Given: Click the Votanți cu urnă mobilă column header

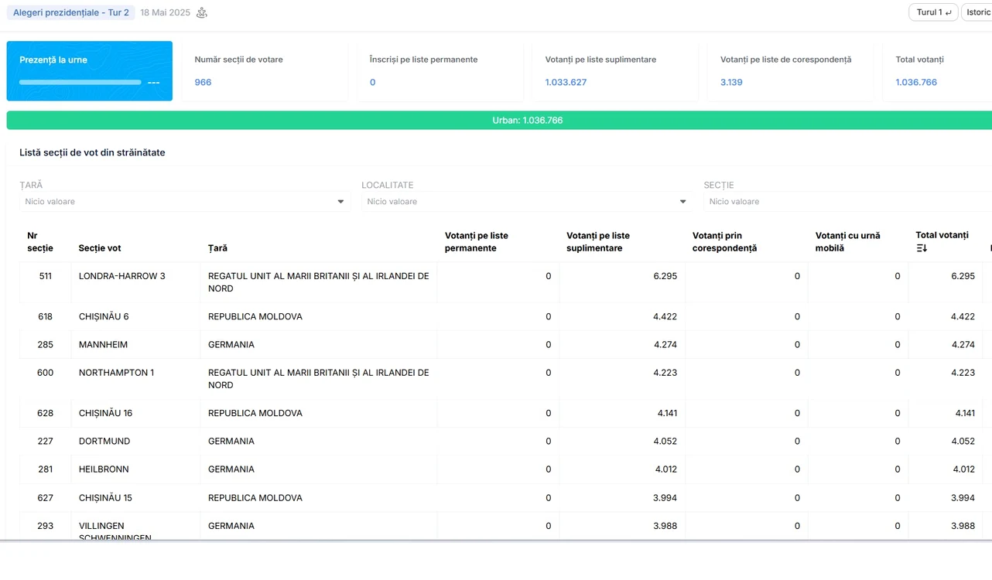Looking at the screenshot, I should (848, 242).
